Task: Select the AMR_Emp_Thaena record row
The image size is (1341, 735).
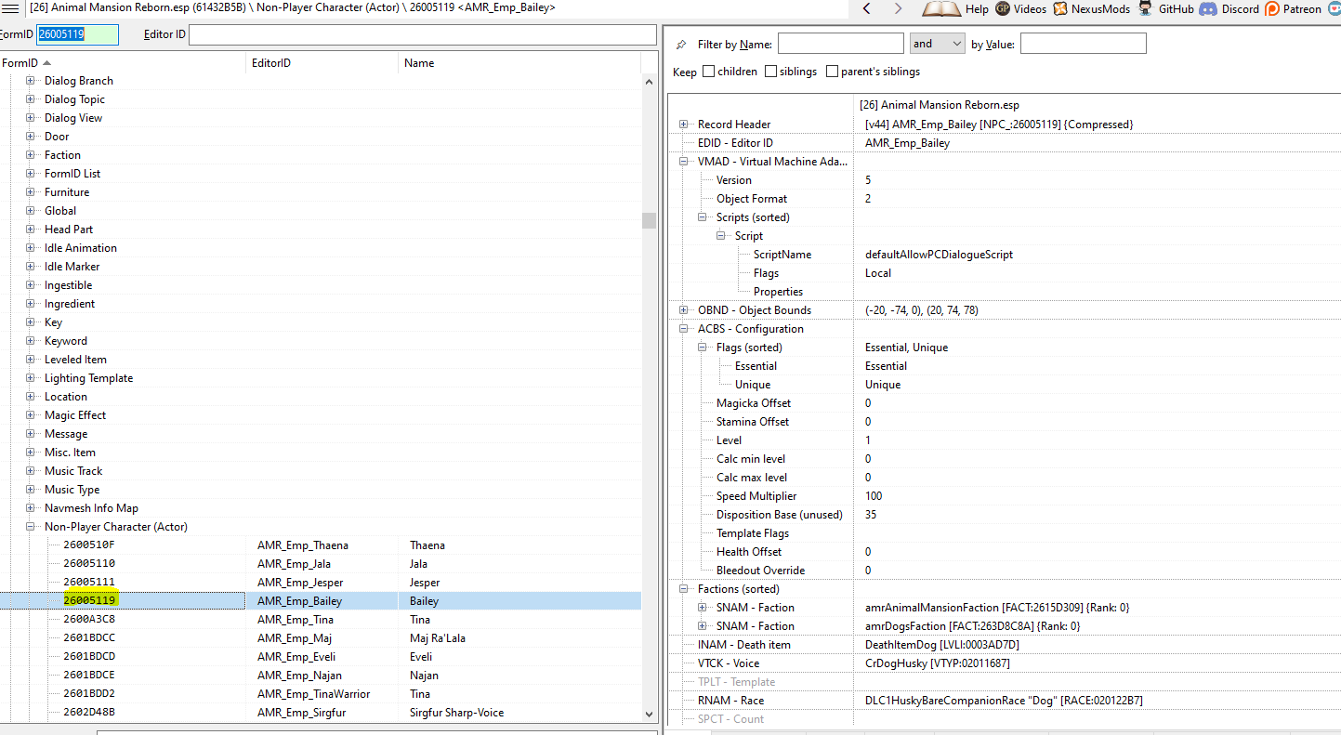Action: coord(321,545)
